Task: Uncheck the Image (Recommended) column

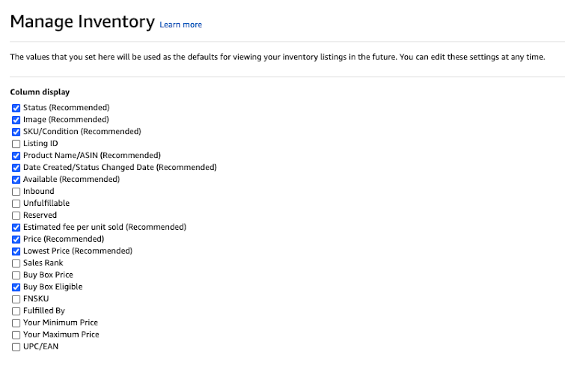Action: [x=16, y=120]
